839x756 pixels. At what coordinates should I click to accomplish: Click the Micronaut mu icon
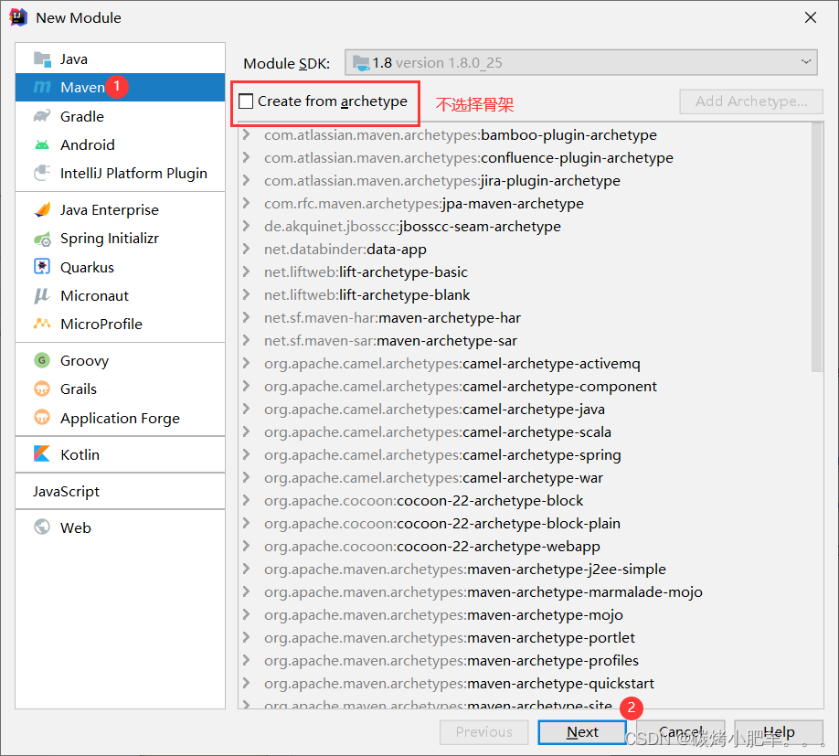tap(42, 295)
